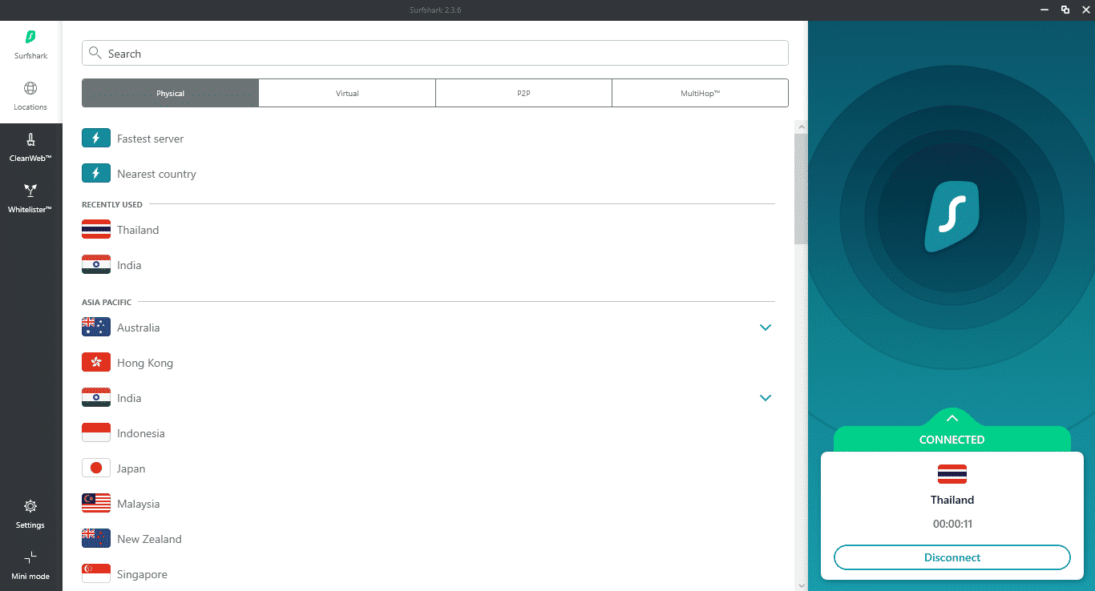This screenshot has width=1095, height=591.
Task: Click India flag in Recently Used
Action: tap(96, 264)
